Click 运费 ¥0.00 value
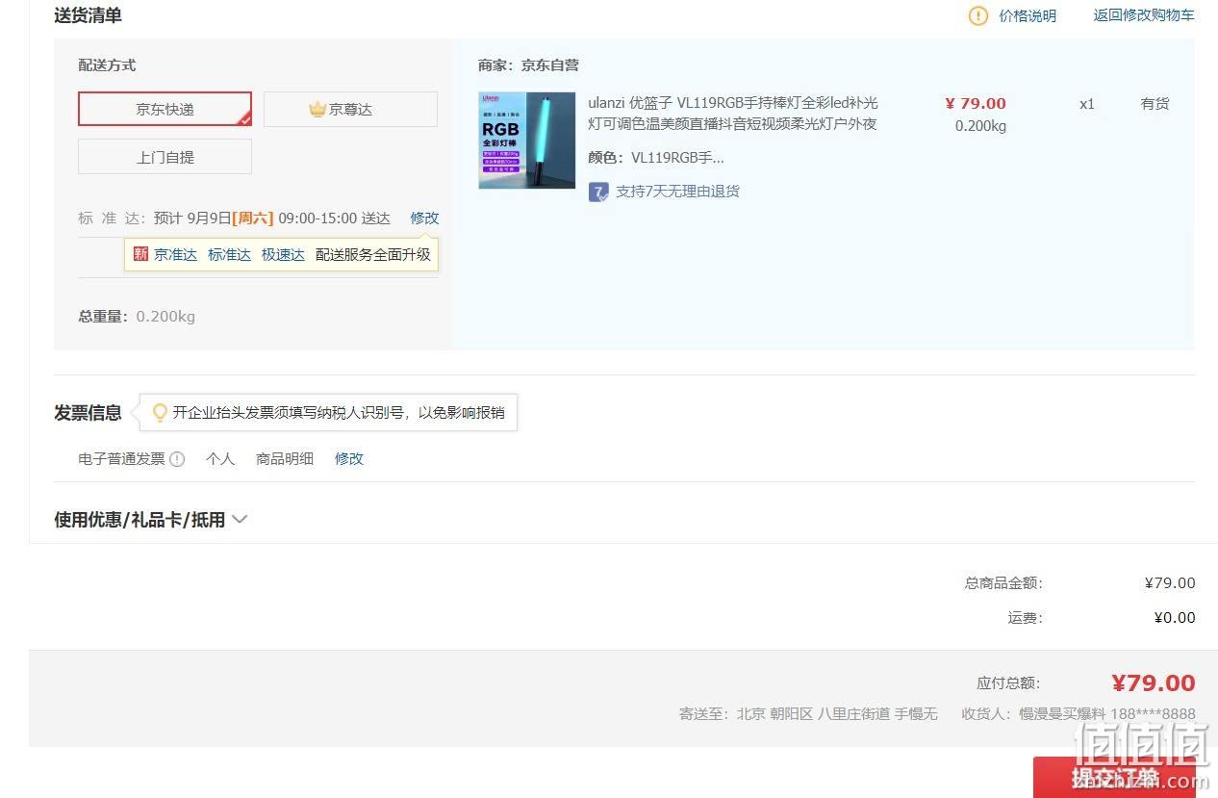This screenshot has height=798, width=1218. (x=1175, y=618)
